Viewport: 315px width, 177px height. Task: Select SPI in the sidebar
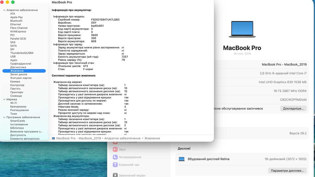tap(12, 49)
